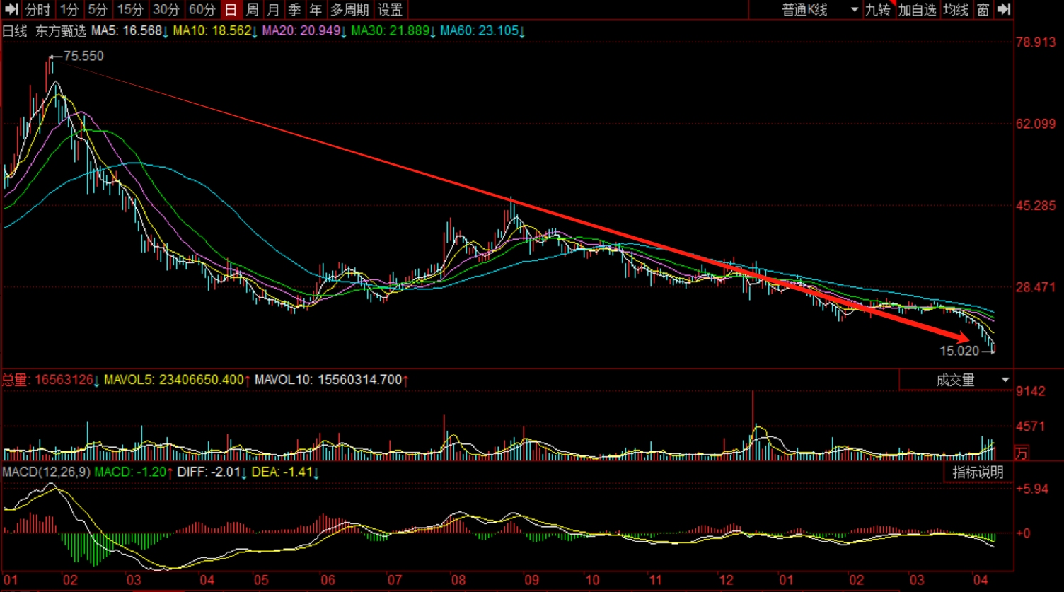Click the 日线 label

point(16,31)
